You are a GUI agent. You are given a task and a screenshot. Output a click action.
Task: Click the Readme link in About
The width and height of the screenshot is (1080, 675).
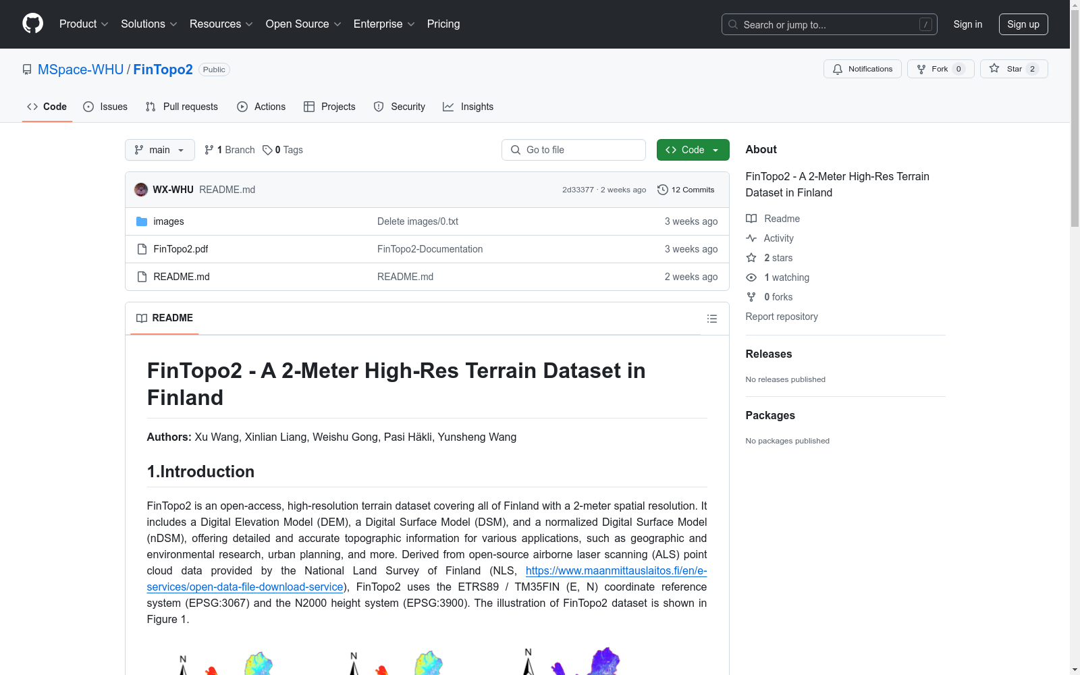pyautogui.click(x=773, y=219)
